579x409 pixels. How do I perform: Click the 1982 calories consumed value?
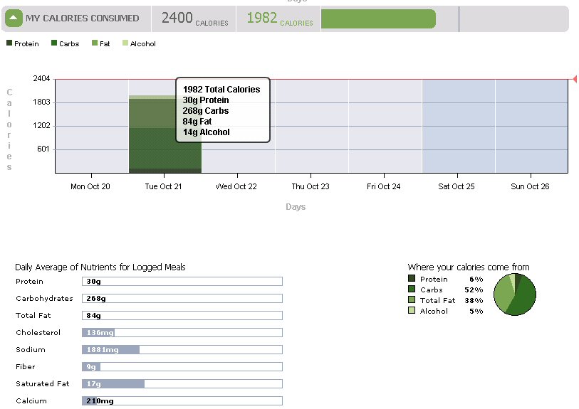click(262, 18)
